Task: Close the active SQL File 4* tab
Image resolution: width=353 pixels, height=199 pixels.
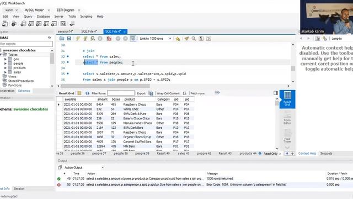Action: pyautogui.click(x=125, y=32)
